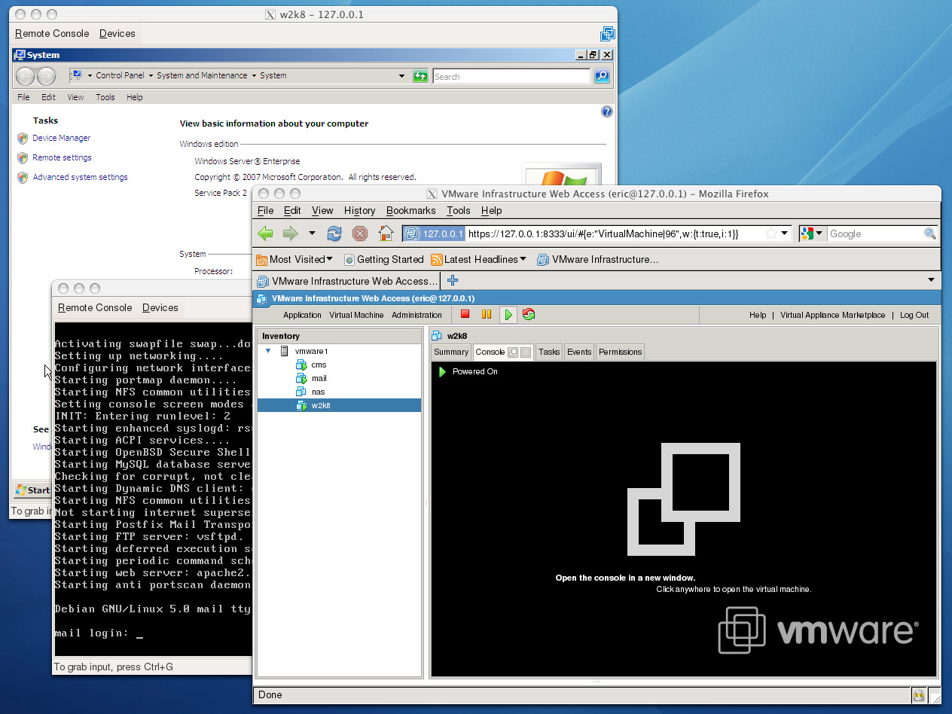This screenshot has width=952, height=714.
Task: Select the mail virtual machine in Inventory
Action: point(319,378)
